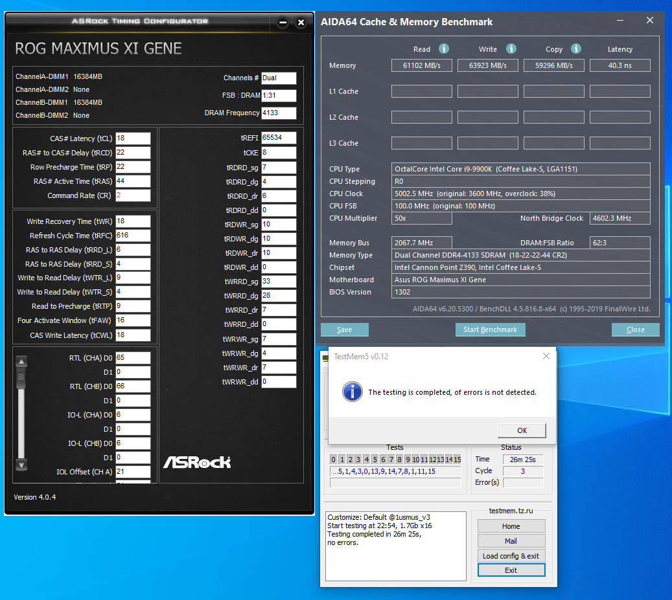The height and width of the screenshot is (600, 672).
Task: Click the IOL Offset (CH A) field
Action: tap(133, 472)
